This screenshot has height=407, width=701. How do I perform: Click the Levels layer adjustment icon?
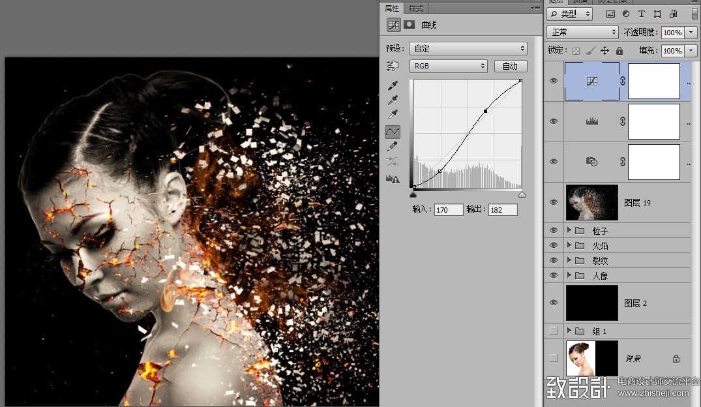592,121
